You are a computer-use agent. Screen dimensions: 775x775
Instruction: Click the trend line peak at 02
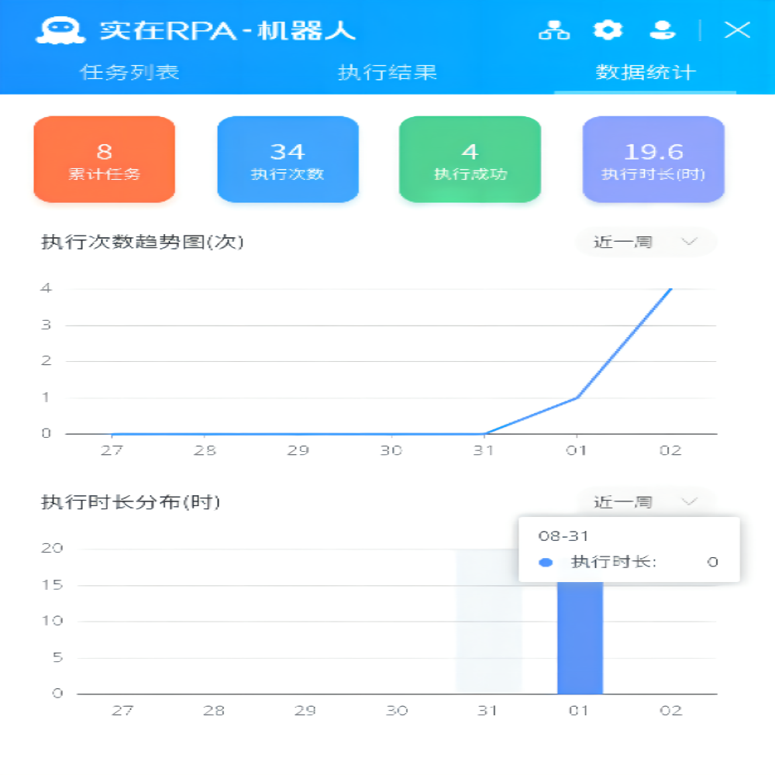[670, 289]
